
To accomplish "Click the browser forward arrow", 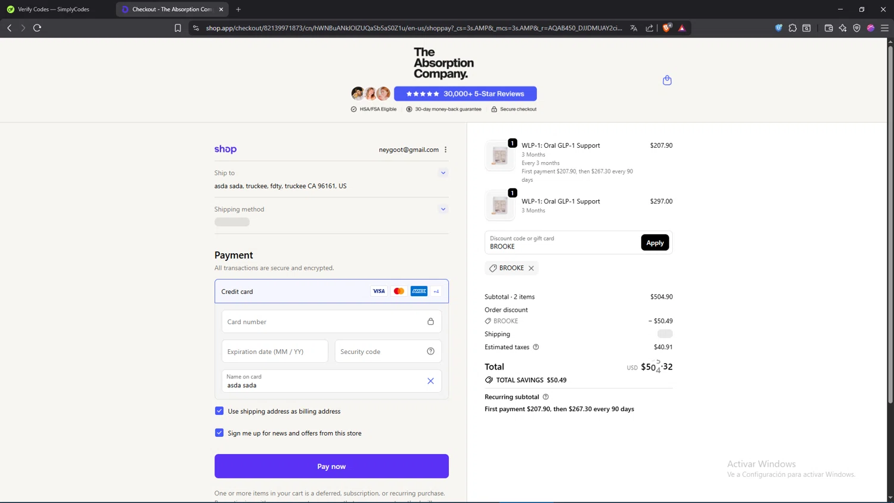I will [23, 28].
